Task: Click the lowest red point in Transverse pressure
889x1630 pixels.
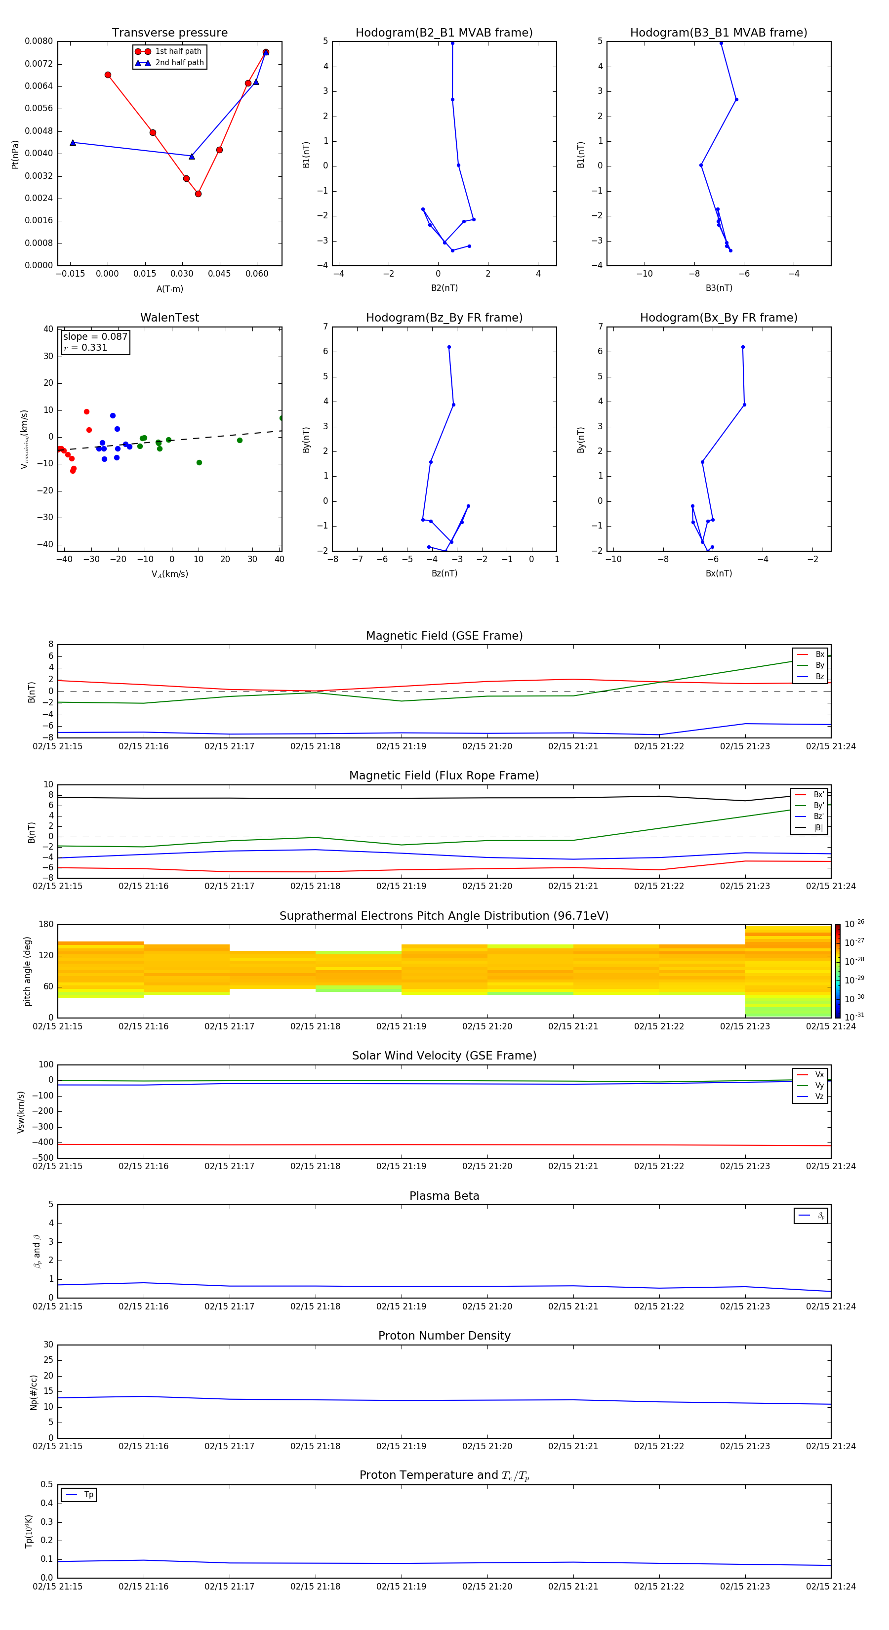Action: (198, 194)
